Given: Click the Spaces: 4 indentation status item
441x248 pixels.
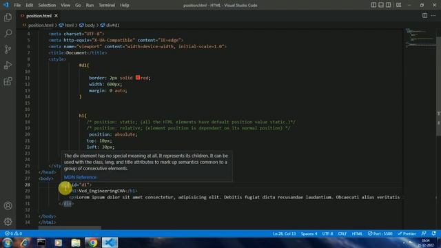Looking at the screenshot, I should [x=309, y=234].
